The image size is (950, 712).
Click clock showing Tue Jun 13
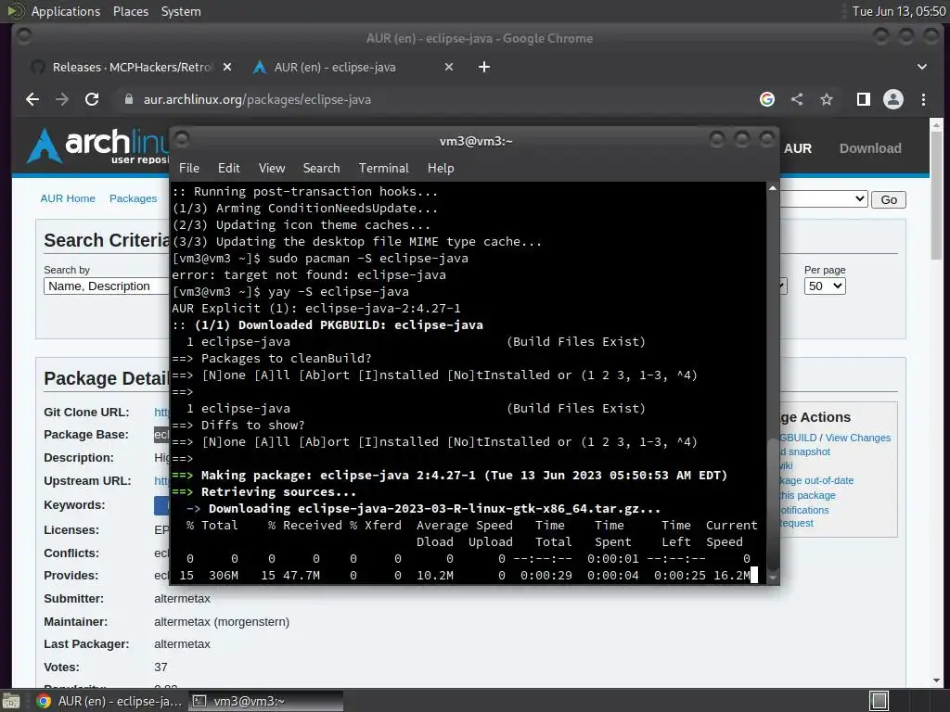[x=899, y=11]
